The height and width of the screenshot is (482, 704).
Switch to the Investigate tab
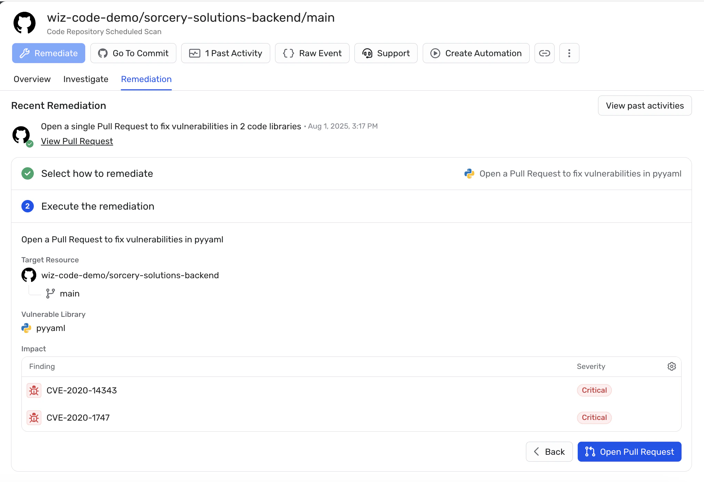pyautogui.click(x=86, y=79)
